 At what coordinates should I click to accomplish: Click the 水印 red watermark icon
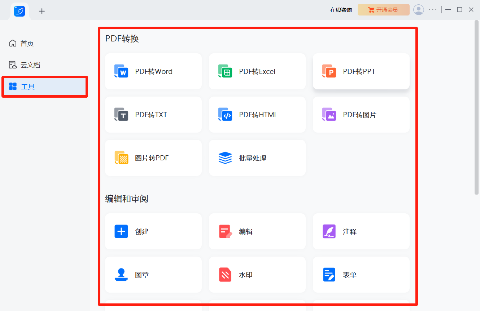225,275
